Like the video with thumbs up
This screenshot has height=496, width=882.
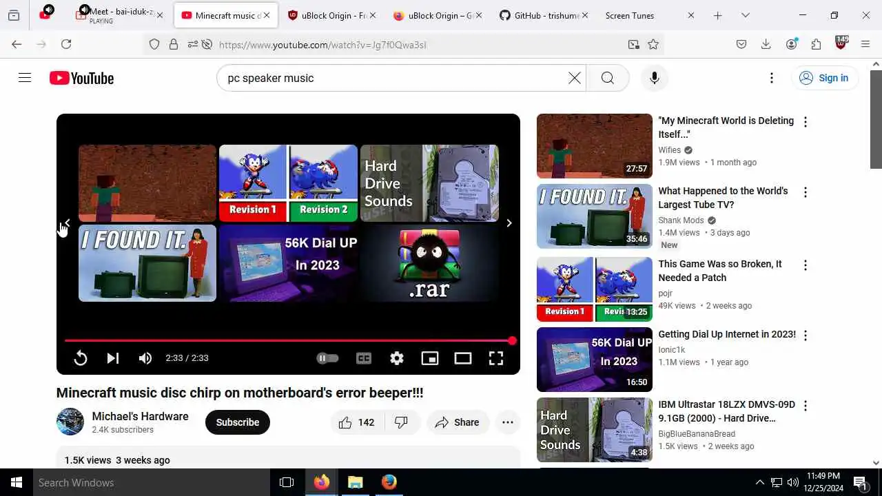(357, 422)
